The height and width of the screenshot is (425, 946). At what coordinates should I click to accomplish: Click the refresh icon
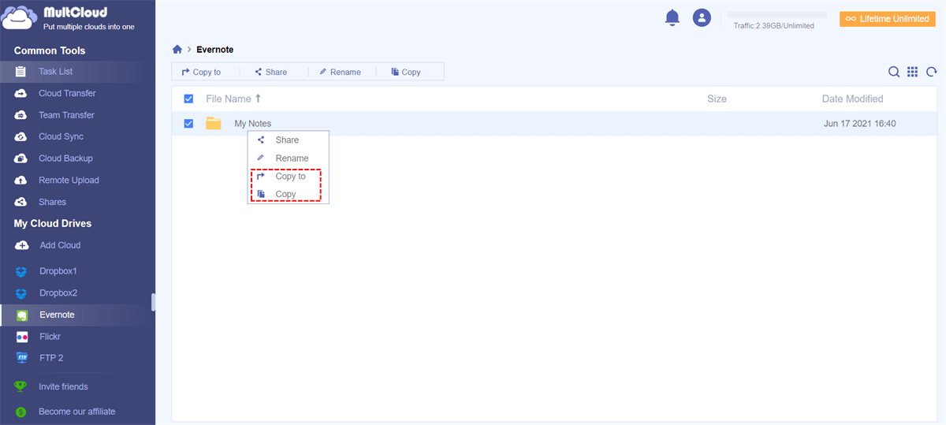point(932,72)
